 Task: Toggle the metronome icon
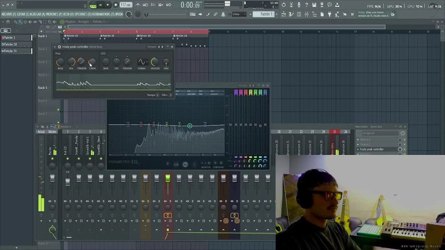click(138, 5)
